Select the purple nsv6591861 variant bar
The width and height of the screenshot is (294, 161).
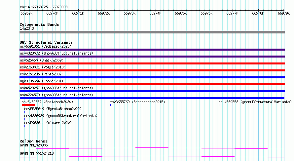tap(152, 50)
